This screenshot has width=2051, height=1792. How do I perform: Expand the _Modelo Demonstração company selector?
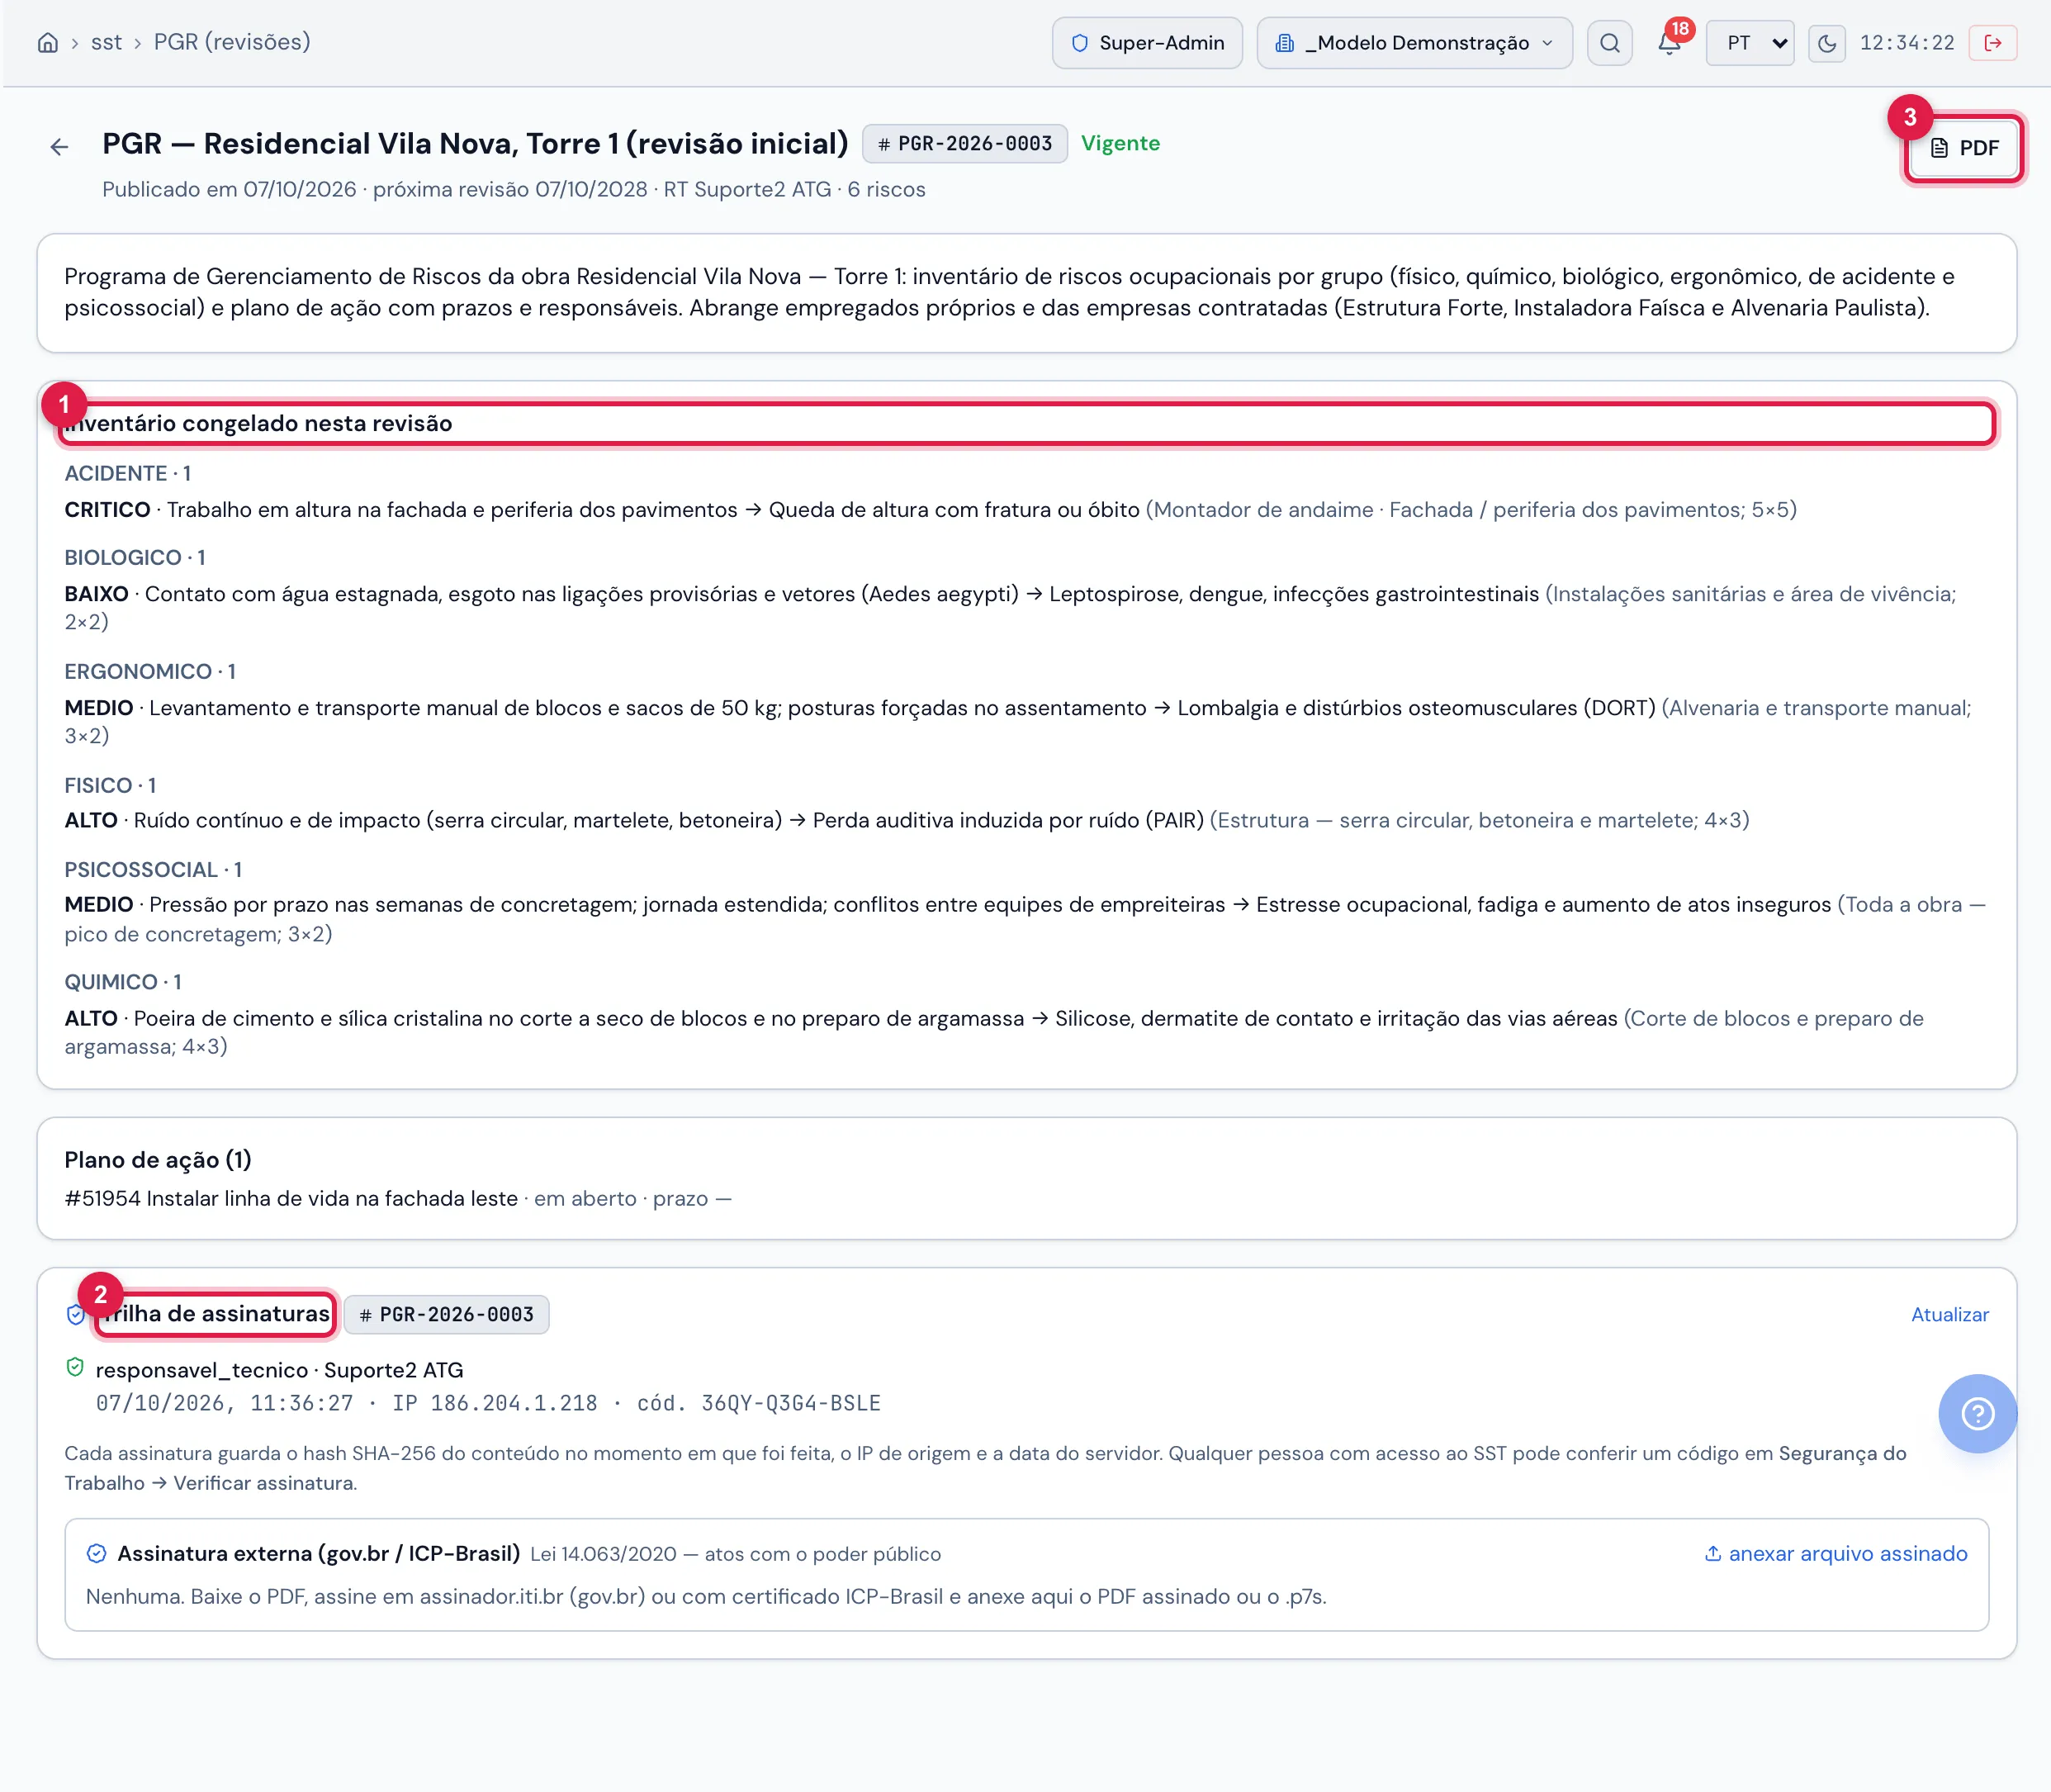(1414, 43)
